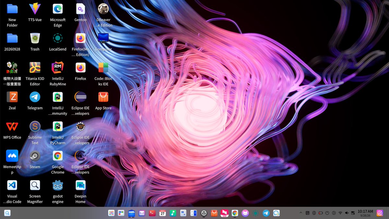Open Telegram from the dock

click(266, 213)
